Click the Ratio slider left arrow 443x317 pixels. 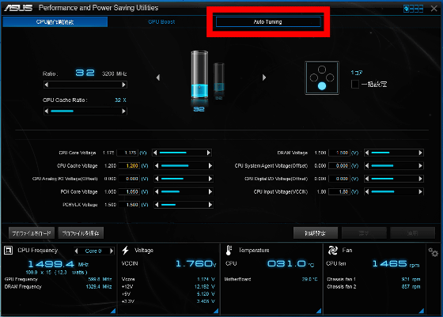tap(47, 85)
